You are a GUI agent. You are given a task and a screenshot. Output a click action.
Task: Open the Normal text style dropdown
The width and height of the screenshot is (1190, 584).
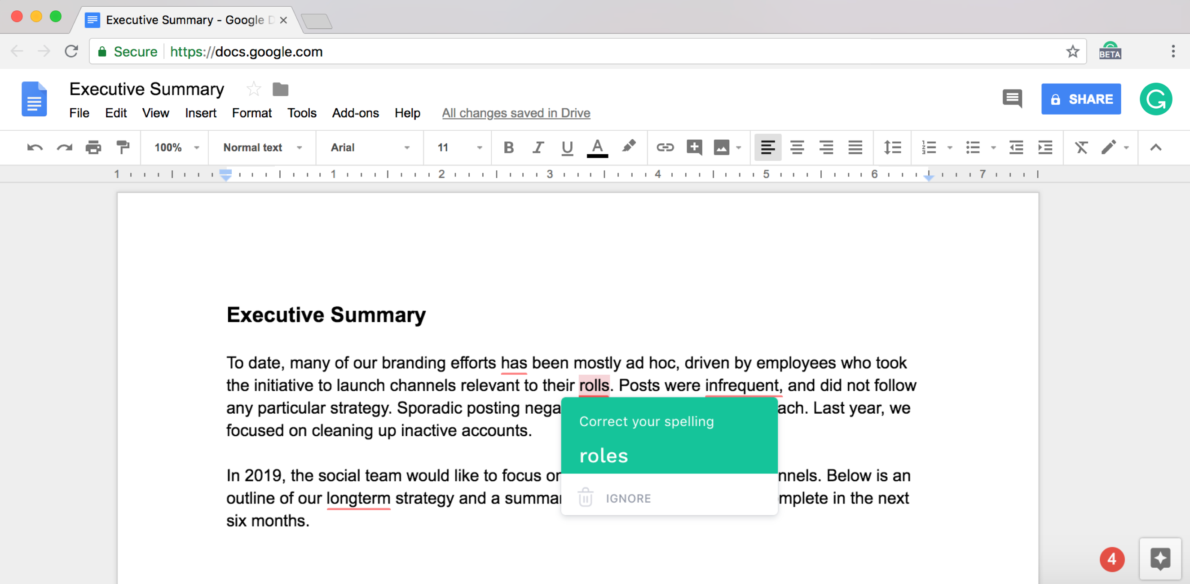[x=262, y=147]
